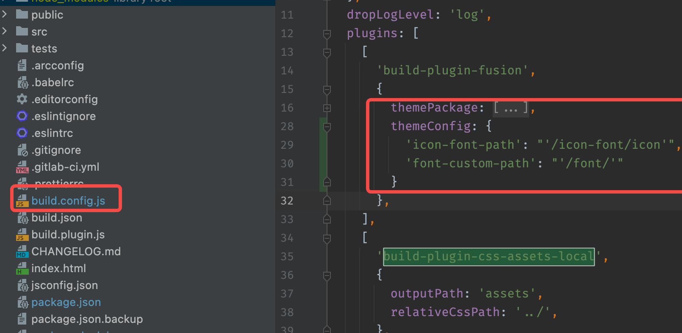Collapse the fold marker on line 36
This screenshot has height=333, width=682.
(327, 276)
